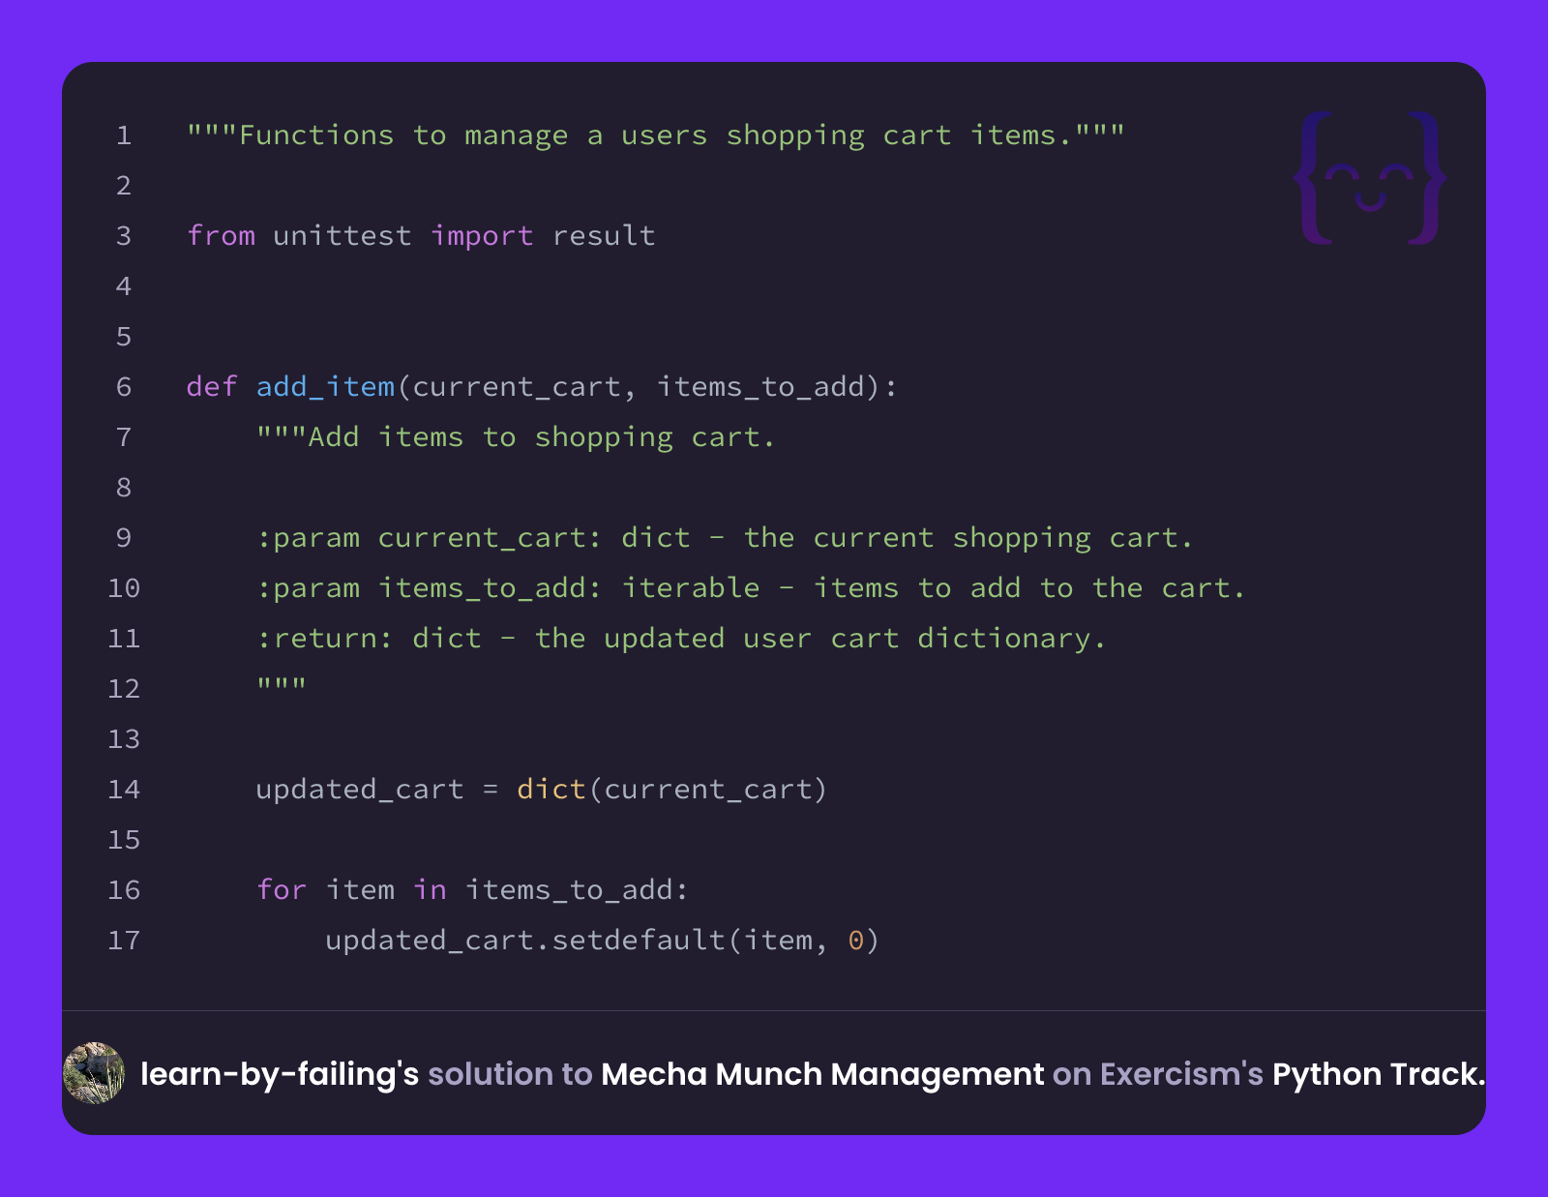Click the "(current_cart, items_to_add):" parameters on line 6
The height and width of the screenshot is (1197, 1548).
[x=647, y=387]
